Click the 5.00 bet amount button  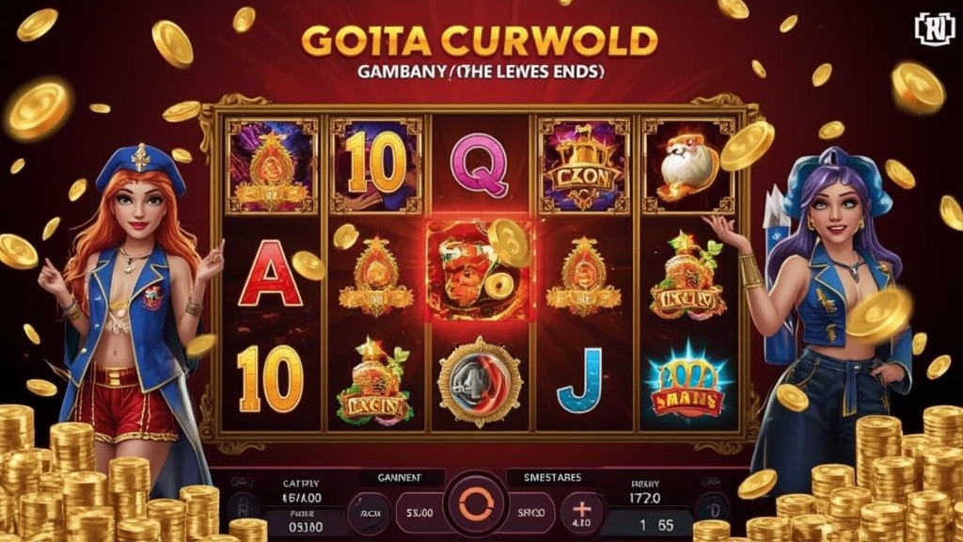pyautogui.click(x=418, y=513)
